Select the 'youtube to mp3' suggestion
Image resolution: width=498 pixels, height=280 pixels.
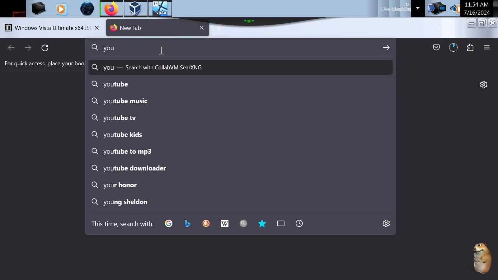[x=240, y=152]
